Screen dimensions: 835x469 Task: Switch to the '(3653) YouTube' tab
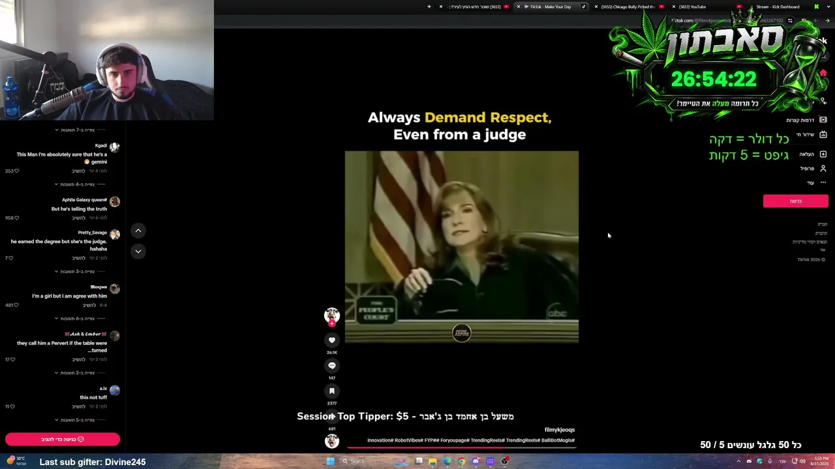706,7
